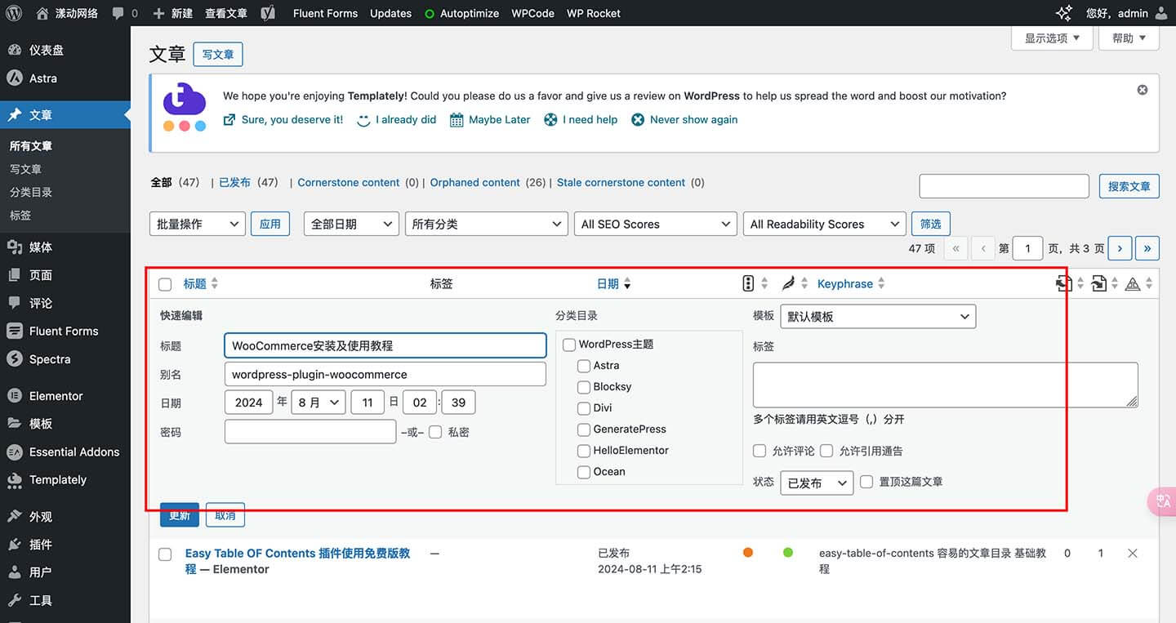Open the WordPress logo menu

14,13
